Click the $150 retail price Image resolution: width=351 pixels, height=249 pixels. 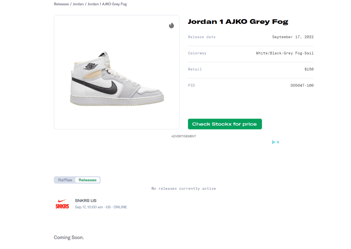[309, 69]
